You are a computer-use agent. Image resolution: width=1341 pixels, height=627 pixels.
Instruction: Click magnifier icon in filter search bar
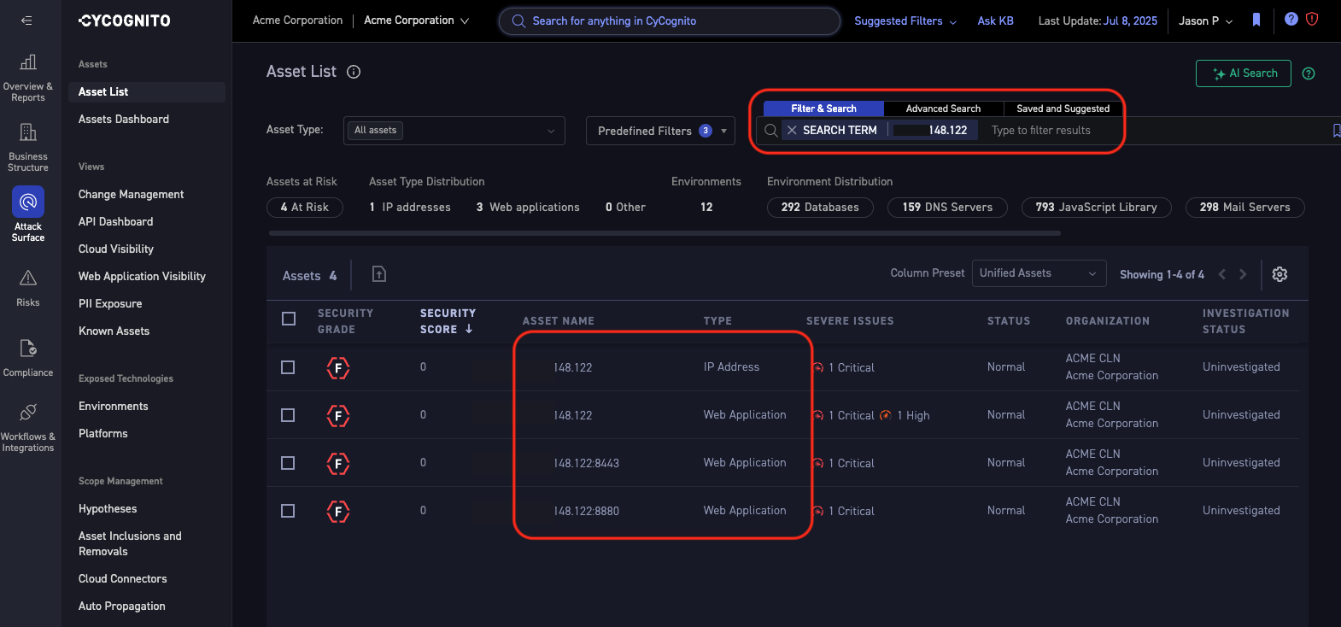coord(771,130)
